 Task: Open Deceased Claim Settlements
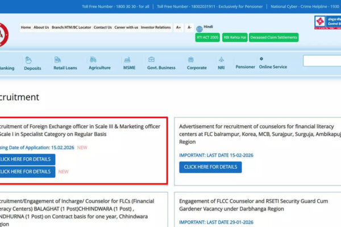(x=273, y=37)
